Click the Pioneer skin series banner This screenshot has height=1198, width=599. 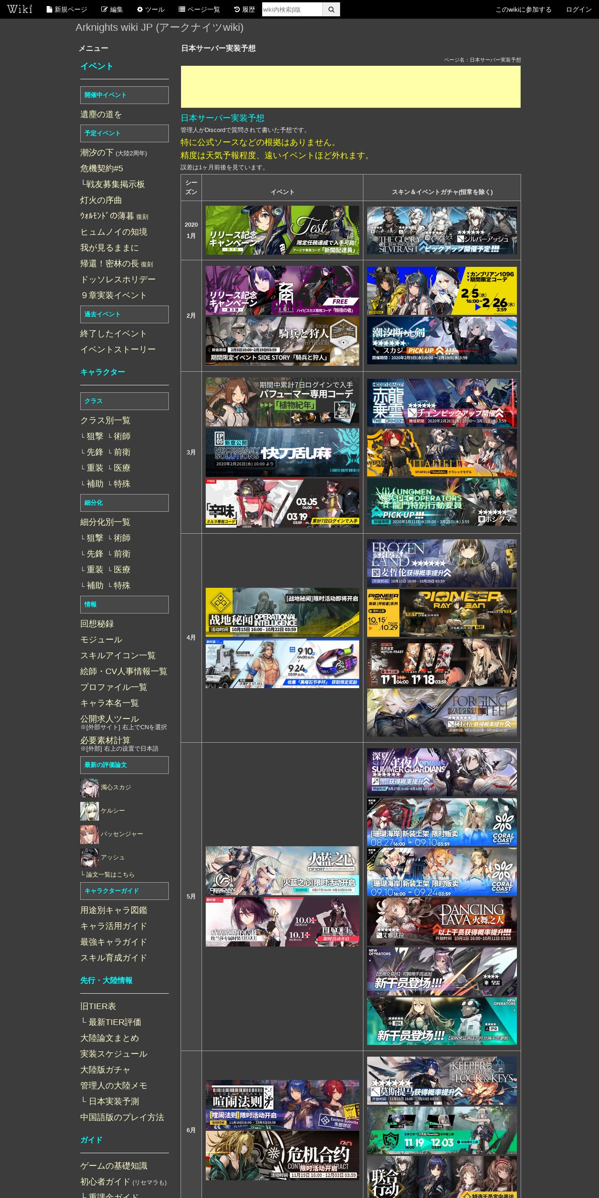442,613
